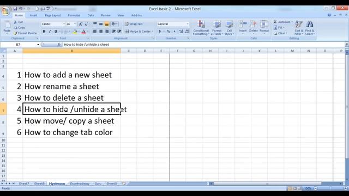This screenshot has height=196, width=349.
Task: Click the Office button logo
Action: tap(5, 11)
